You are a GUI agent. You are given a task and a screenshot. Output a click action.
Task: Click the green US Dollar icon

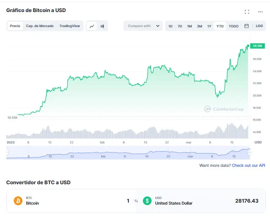click(147, 201)
